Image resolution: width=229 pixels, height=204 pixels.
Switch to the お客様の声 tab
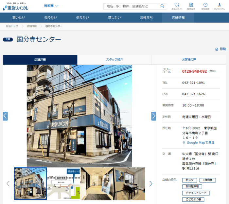coord(189,60)
